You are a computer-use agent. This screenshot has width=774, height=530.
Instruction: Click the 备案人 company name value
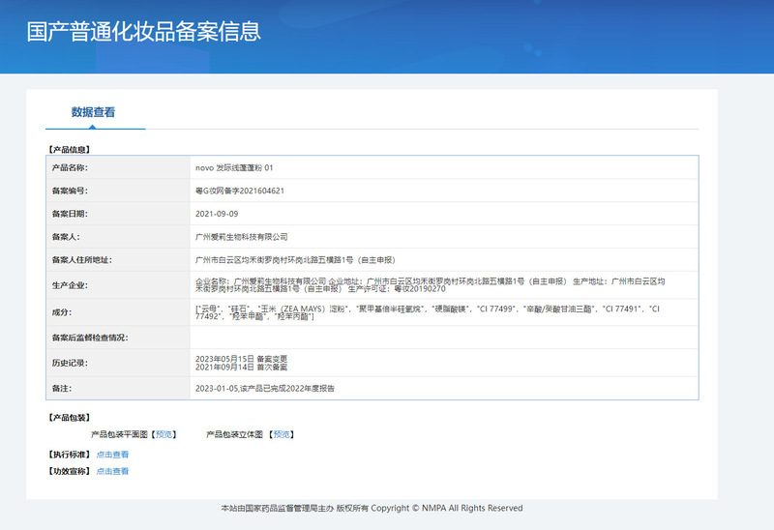[241, 236]
